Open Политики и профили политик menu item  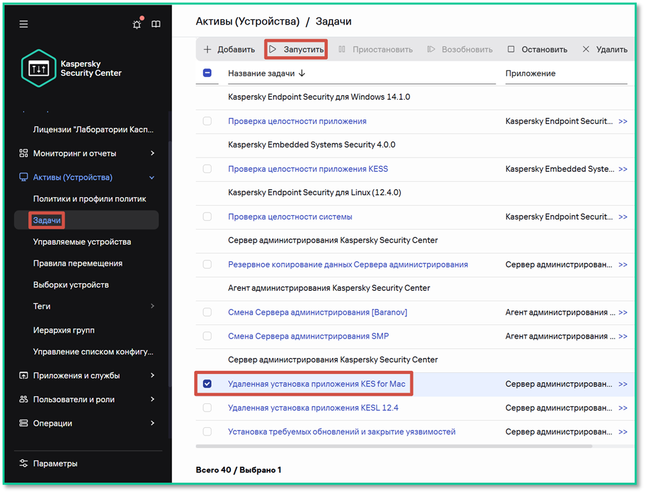pyautogui.click(x=90, y=199)
